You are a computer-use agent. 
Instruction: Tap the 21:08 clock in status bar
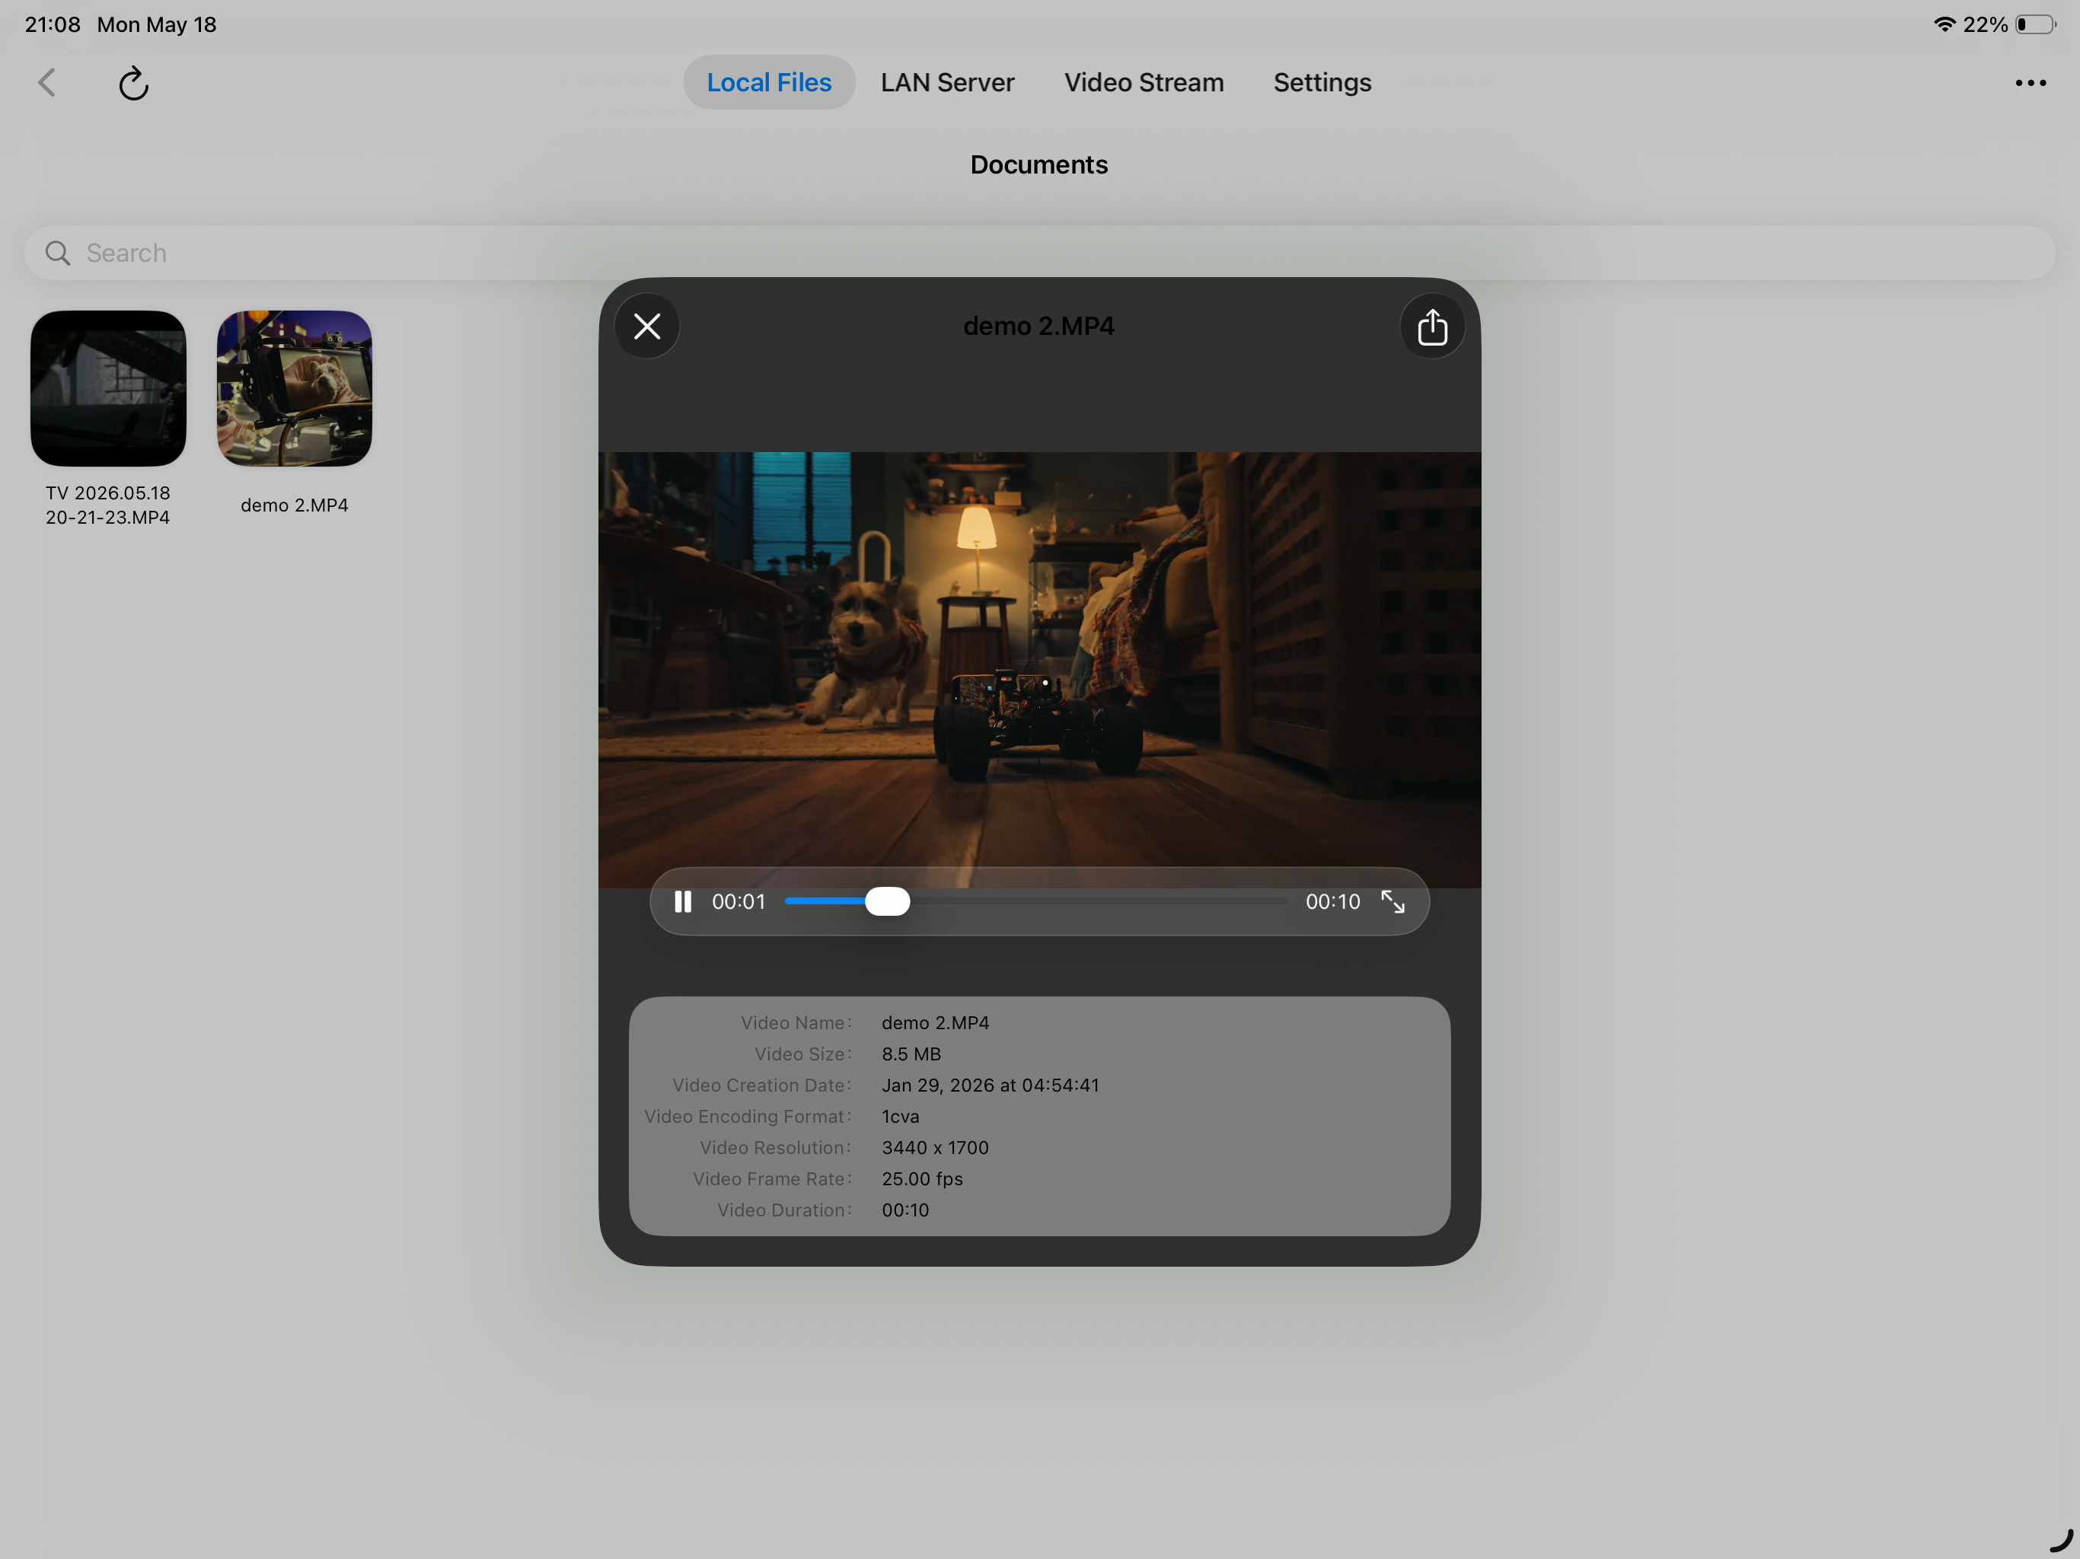[53, 24]
